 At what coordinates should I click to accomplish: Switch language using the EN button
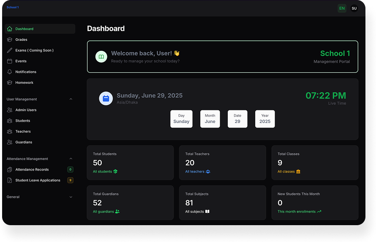[x=342, y=8]
